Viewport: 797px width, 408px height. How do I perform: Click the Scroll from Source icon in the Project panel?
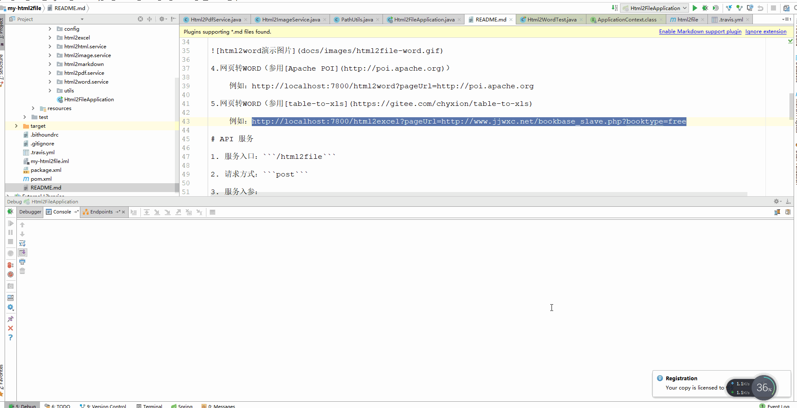140,19
